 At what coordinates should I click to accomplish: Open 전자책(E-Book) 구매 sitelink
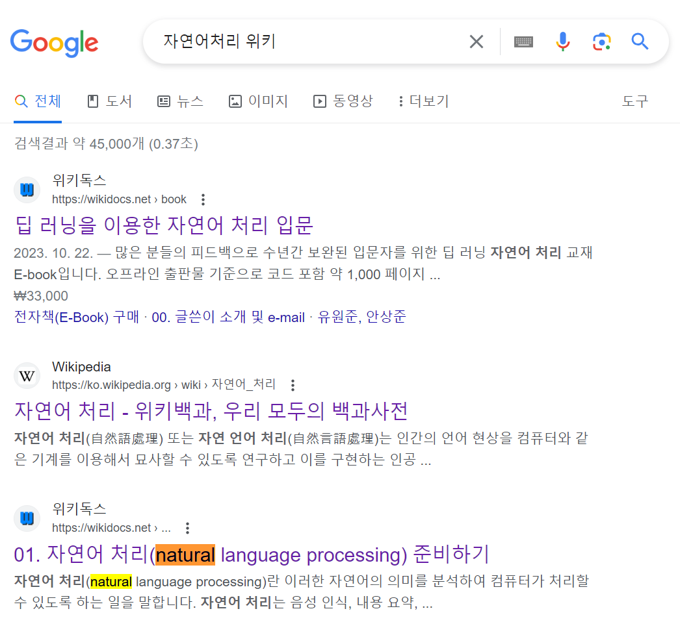pos(77,317)
